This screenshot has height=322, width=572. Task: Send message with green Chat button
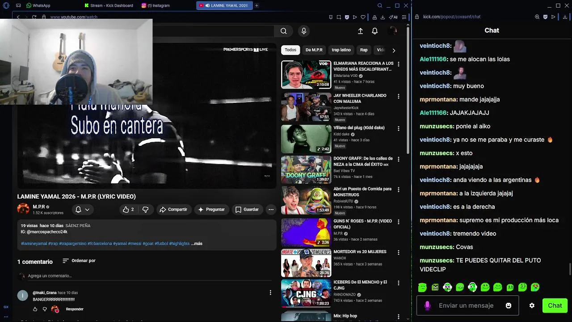click(555, 305)
